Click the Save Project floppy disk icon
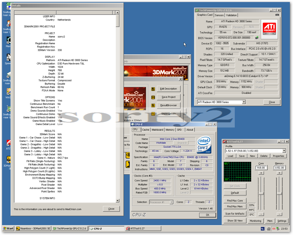 pos(153,97)
